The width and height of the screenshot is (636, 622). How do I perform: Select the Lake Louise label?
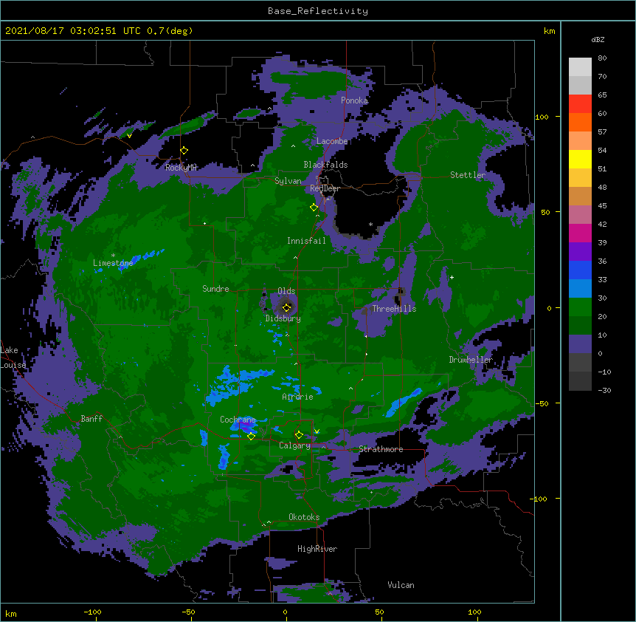13,358
